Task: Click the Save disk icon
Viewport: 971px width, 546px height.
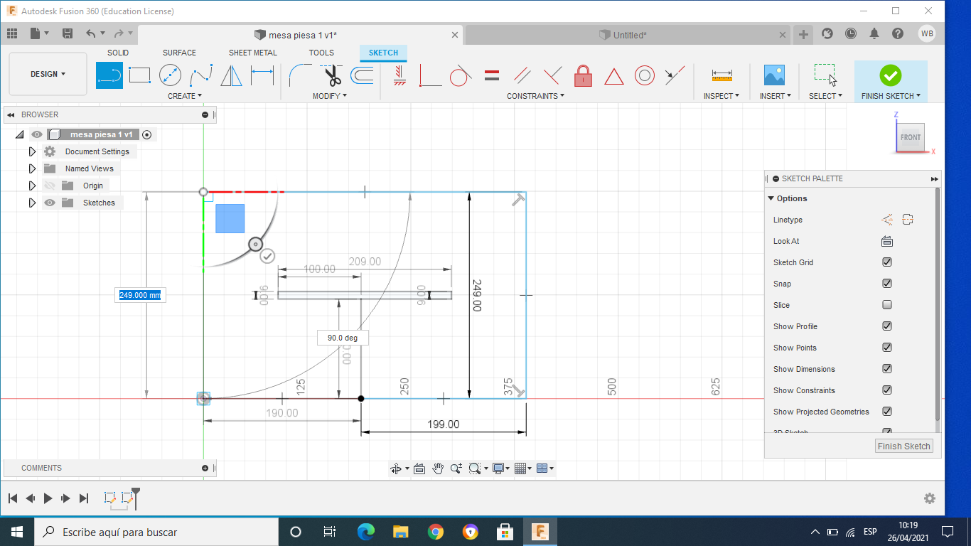Action: (x=68, y=33)
